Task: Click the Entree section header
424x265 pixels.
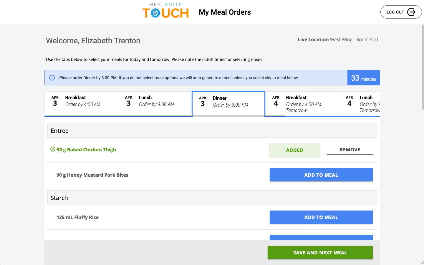Action: [x=212, y=131]
